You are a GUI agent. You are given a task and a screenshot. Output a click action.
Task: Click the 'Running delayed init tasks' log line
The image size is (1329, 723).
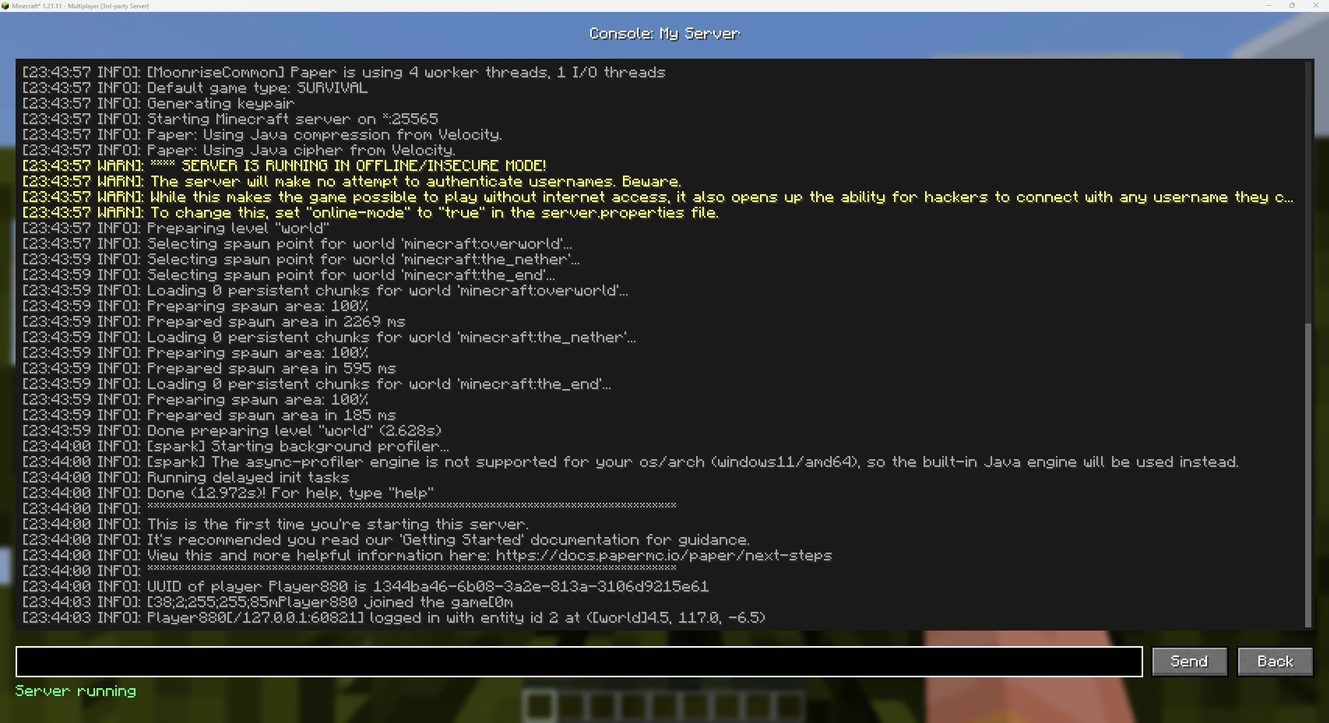(x=185, y=477)
